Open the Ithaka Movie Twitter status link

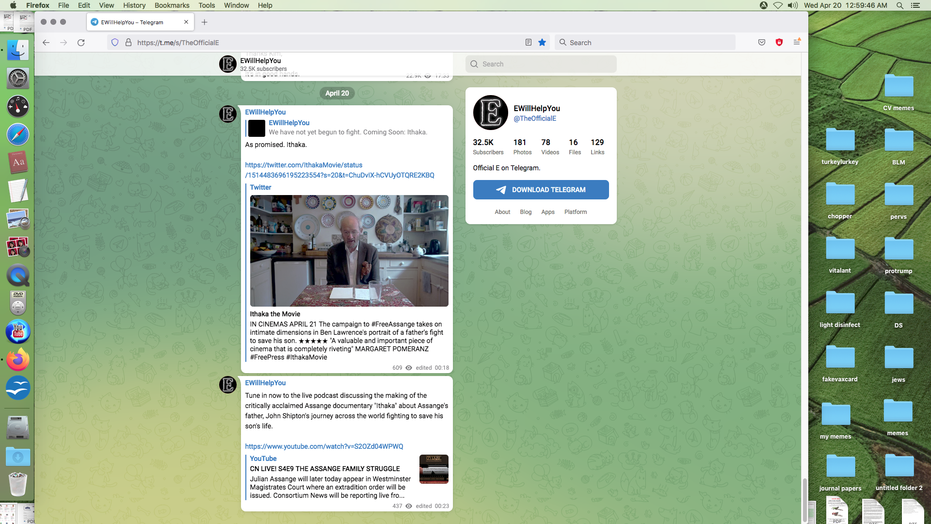click(339, 170)
